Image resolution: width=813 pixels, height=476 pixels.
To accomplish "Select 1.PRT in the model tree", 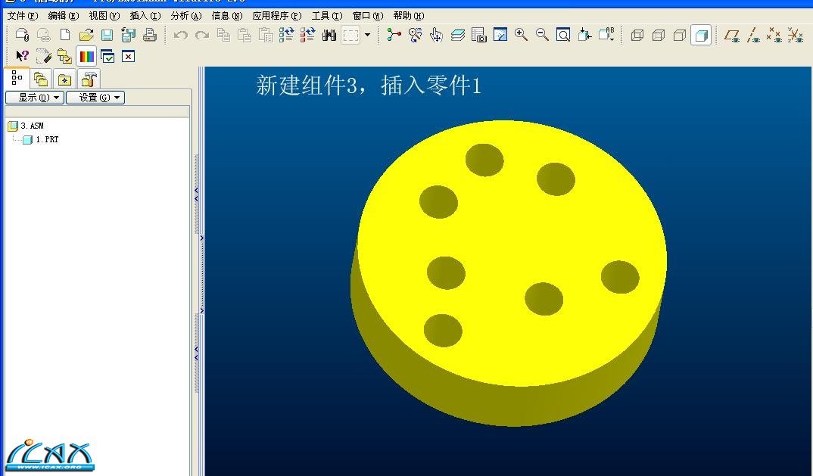I will coord(41,139).
